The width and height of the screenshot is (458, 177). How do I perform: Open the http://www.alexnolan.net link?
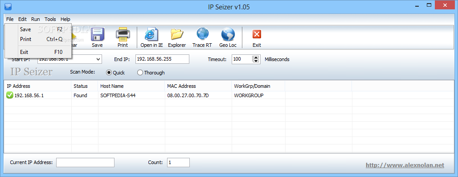[x=405, y=165]
